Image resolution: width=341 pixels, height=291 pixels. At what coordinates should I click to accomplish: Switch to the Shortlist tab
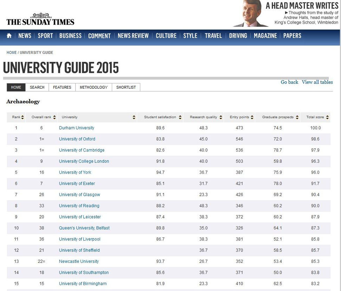tap(126, 87)
